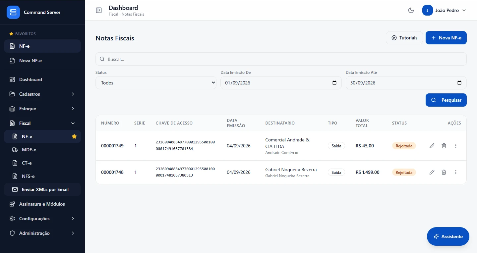Delete note 000001749 with the trash icon

tap(444, 146)
